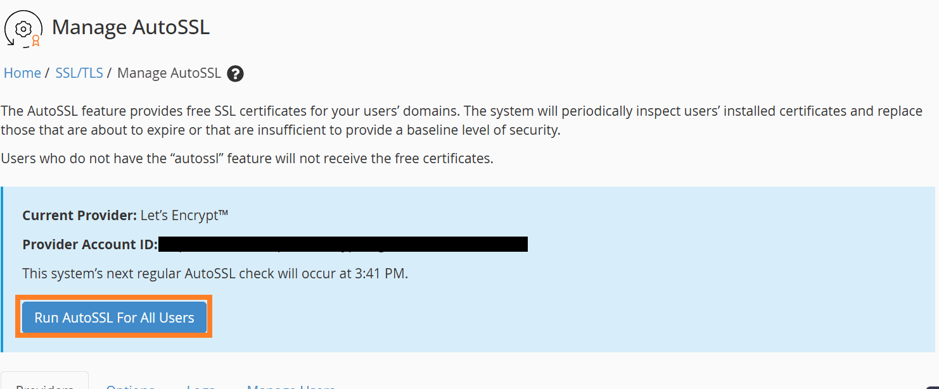939x389 pixels.
Task: Open the SSL/TLS breadcrumb link
Action: 79,73
